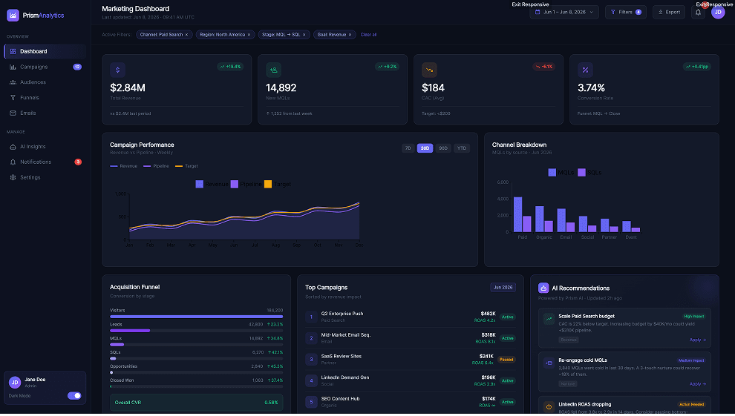Remove the Channel: Paid Search filter chip
The image size is (735, 416).
click(x=186, y=35)
